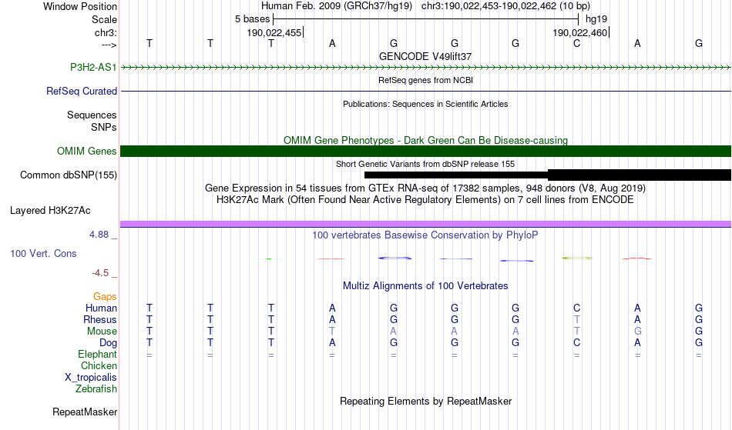
Task: Click the 190,022,460 ruler coordinate
Action: 579,32
